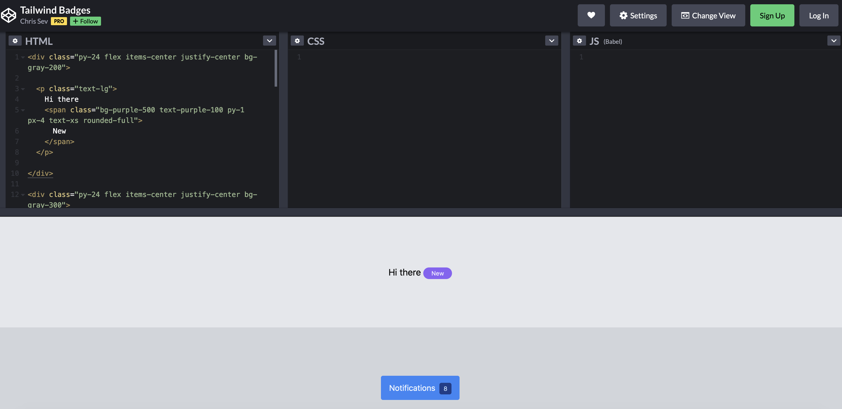842x409 pixels.
Task: Open Chris Sev author profile
Action: (34, 21)
